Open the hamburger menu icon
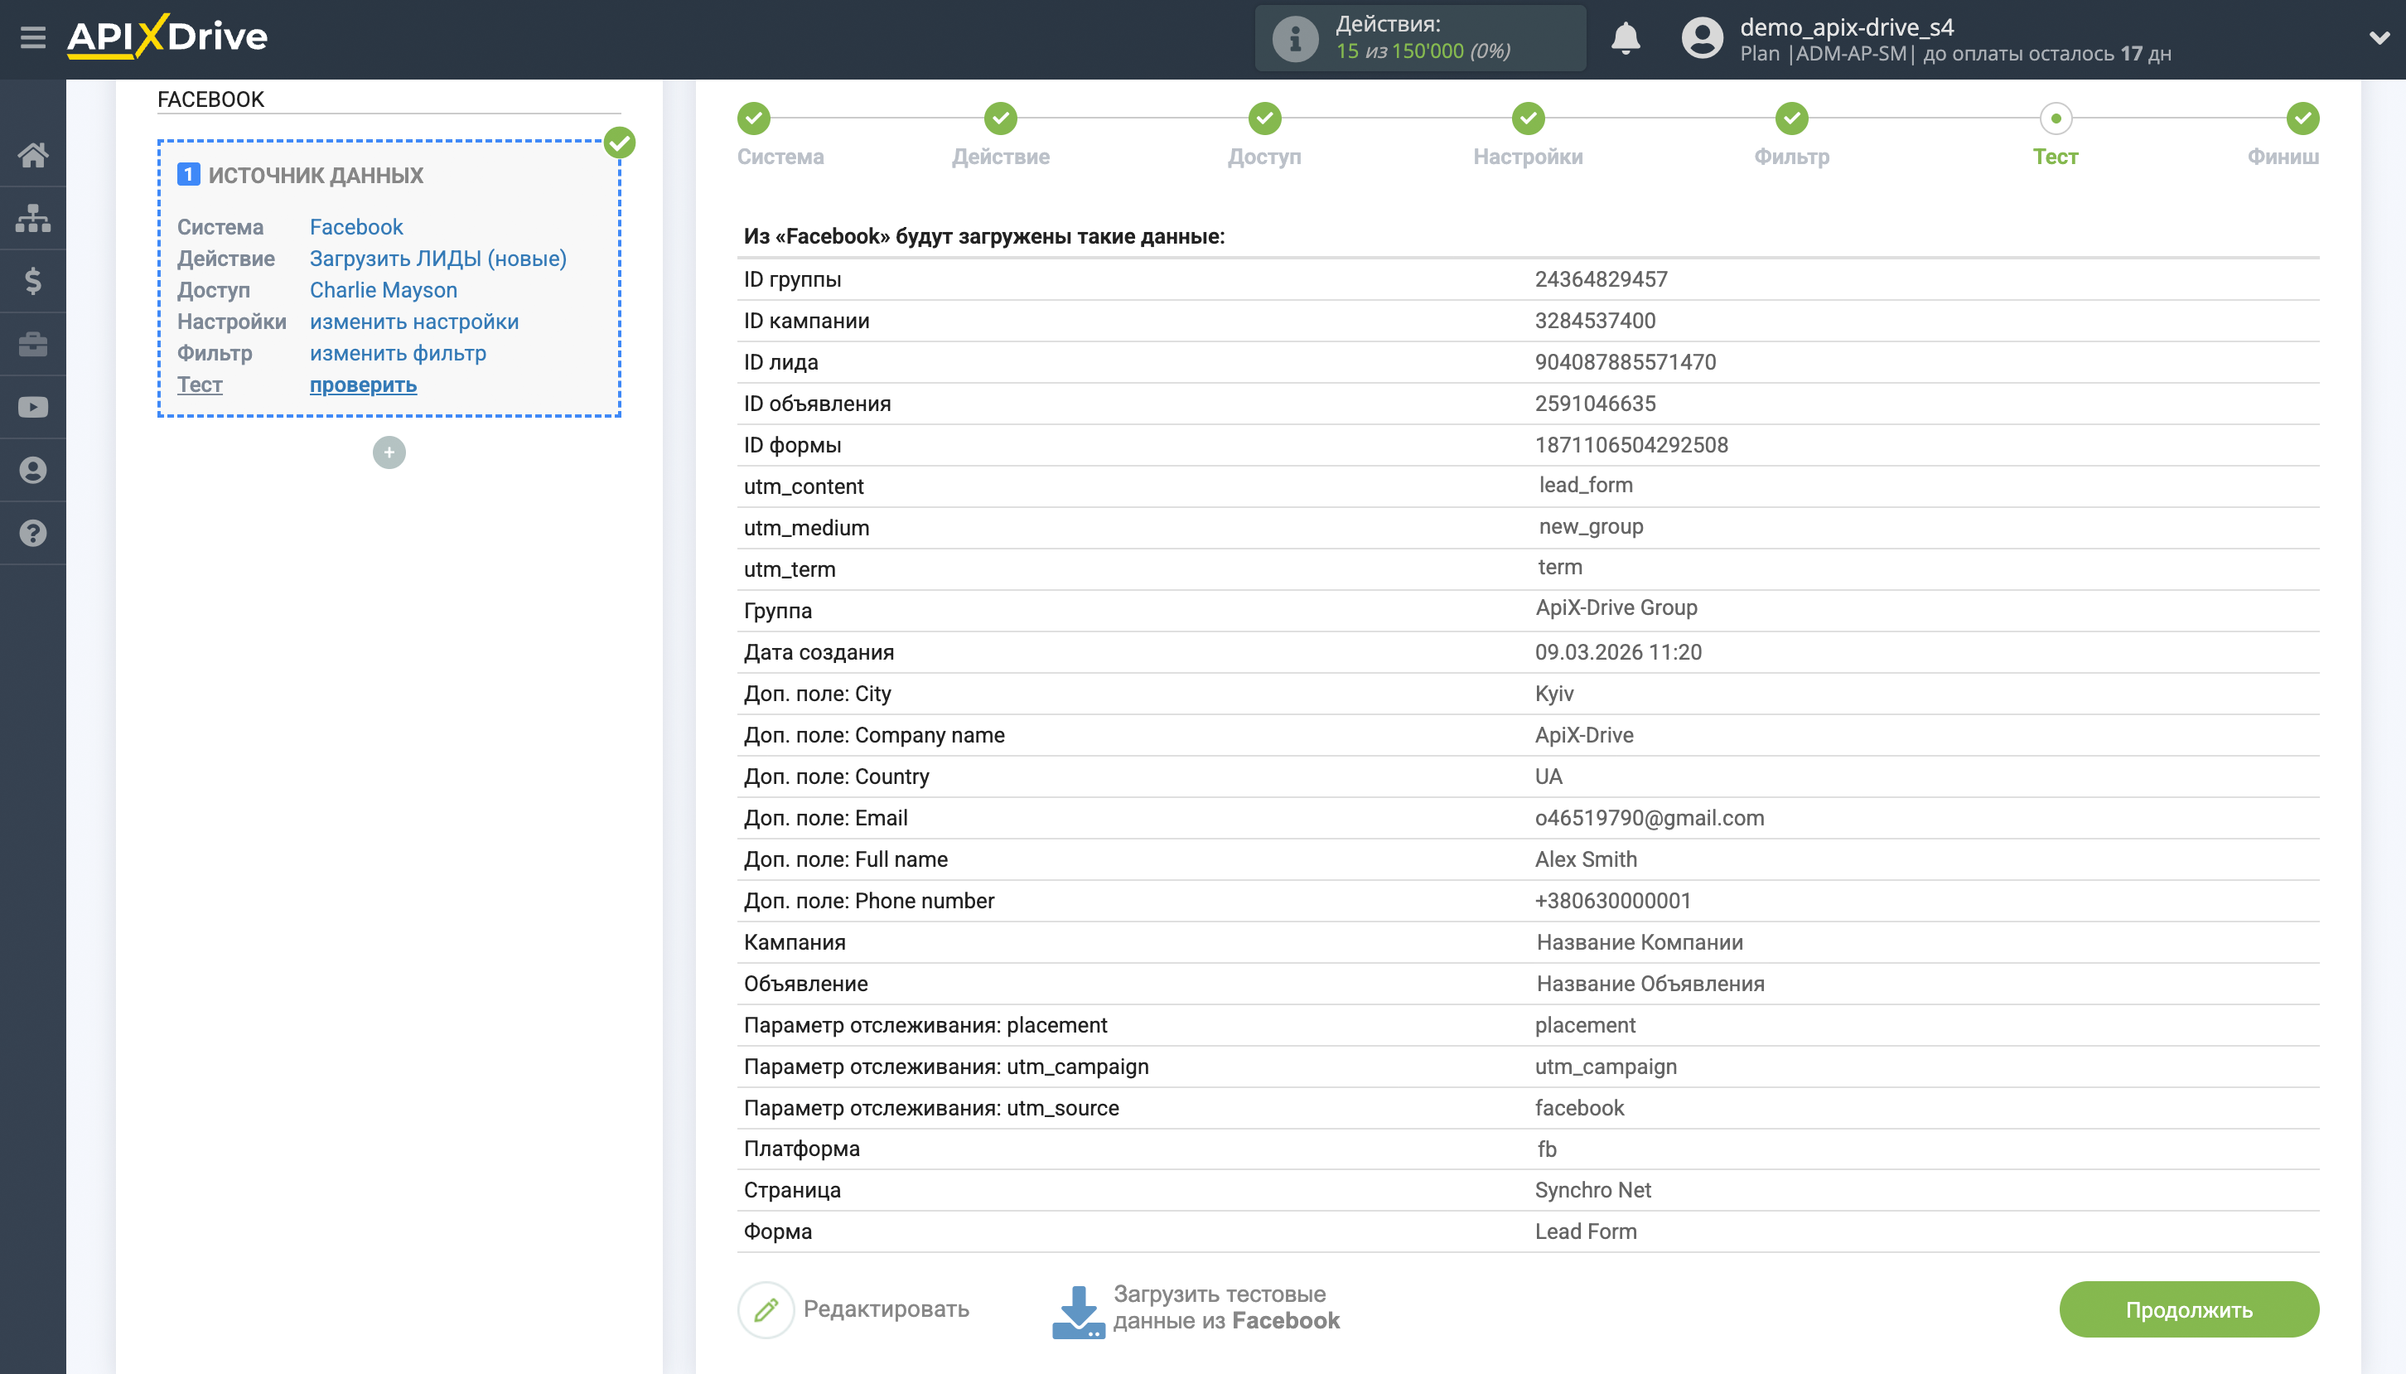Image resolution: width=2406 pixels, height=1374 pixels. 33,38
